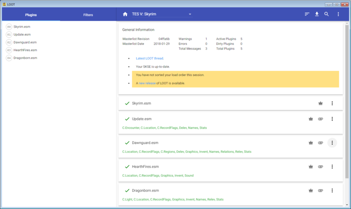Select HearthFires.esm in the sidebar list

[25, 50]
